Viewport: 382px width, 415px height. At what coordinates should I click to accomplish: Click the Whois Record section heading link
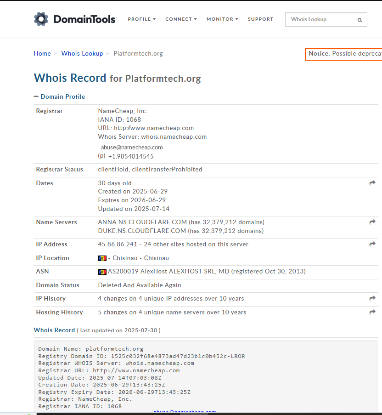click(55, 330)
